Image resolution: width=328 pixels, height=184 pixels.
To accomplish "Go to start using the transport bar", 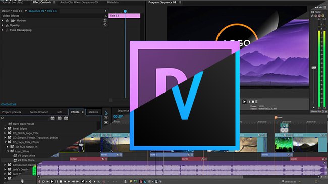I will pos(65,181).
